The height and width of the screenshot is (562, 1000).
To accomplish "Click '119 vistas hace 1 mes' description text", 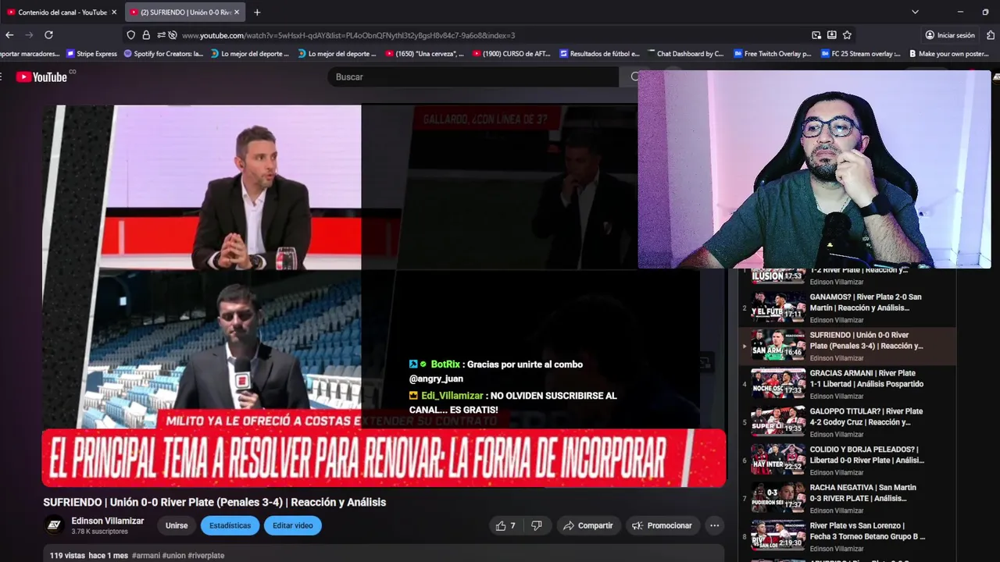I will (x=88, y=556).
